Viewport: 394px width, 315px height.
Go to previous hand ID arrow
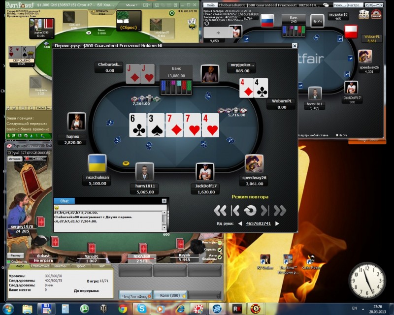click(x=240, y=223)
